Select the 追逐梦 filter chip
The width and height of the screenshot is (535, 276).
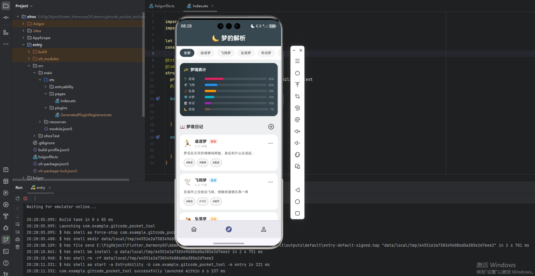point(205,53)
